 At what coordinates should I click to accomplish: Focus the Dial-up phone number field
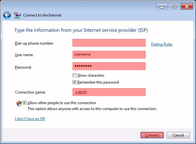click(109, 43)
